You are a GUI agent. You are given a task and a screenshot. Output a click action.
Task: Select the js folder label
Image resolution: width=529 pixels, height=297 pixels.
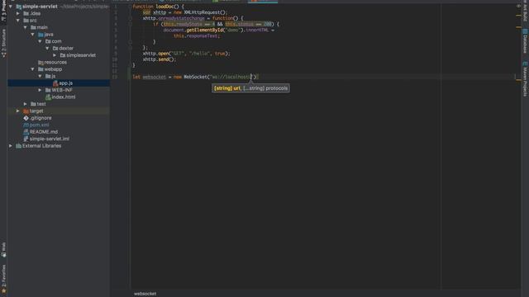(x=53, y=76)
